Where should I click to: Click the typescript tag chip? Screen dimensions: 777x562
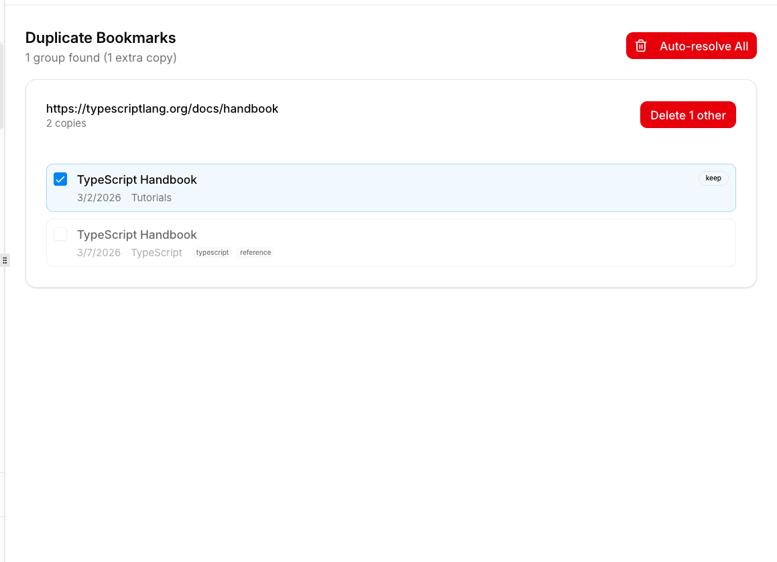click(x=212, y=252)
